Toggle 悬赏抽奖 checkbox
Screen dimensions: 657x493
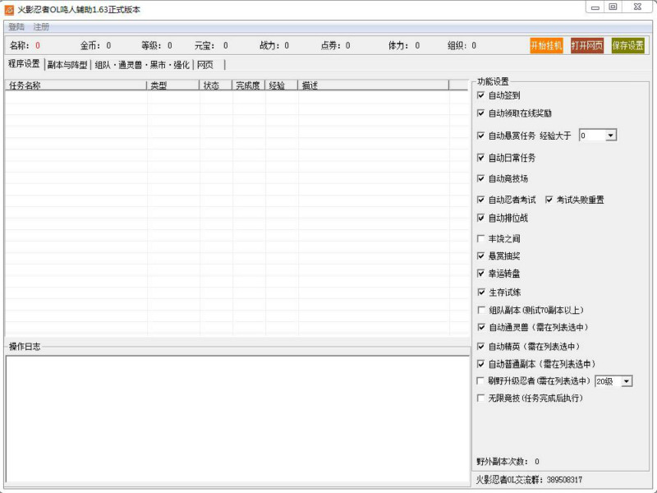click(481, 256)
